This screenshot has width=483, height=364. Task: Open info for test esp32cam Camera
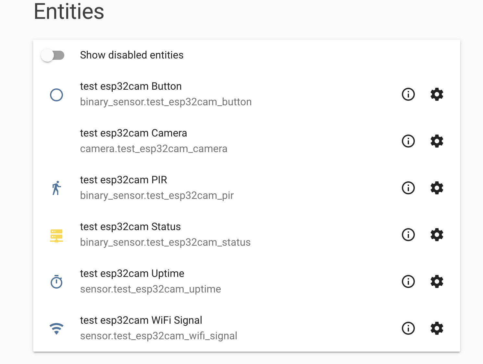click(408, 141)
